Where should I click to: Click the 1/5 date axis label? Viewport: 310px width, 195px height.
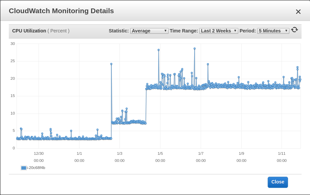[160, 153]
